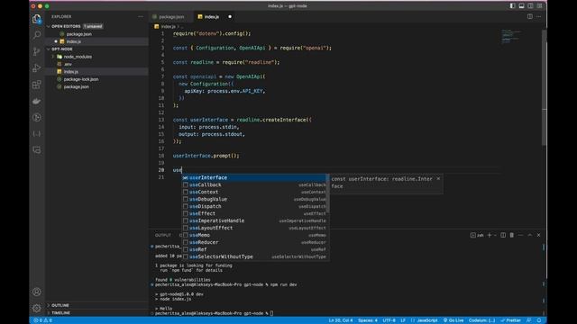The image size is (577, 324).
Task: Open the Source Control view
Action: click(37, 51)
